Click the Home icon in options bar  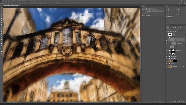tap(2, 3)
